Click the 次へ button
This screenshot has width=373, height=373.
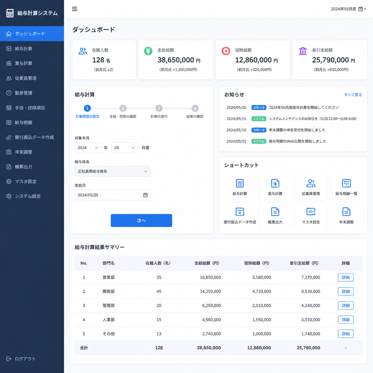pyautogui.click(x=141, y=220)
